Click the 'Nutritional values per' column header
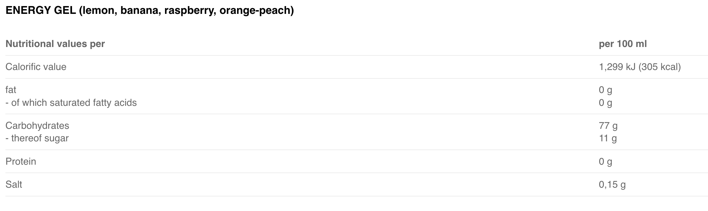Screen dimensions: 708x211 coord(55,44)
